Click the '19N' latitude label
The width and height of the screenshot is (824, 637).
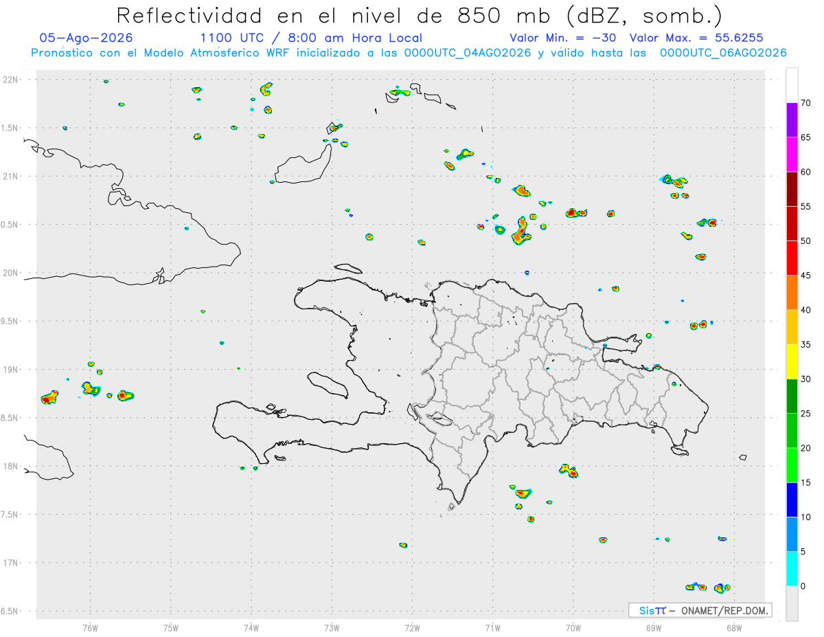(11, 370)
